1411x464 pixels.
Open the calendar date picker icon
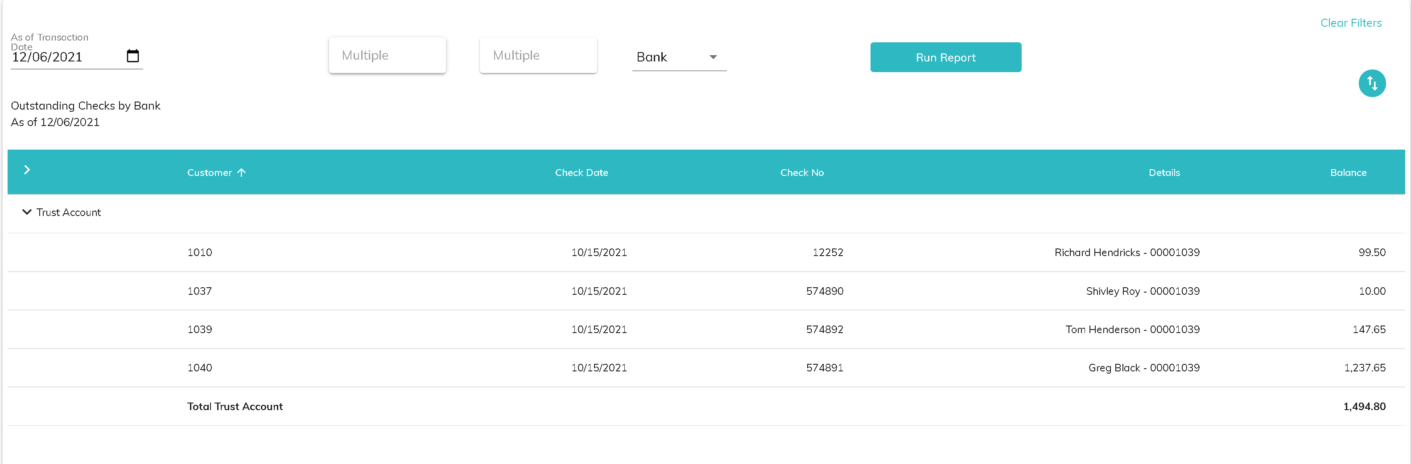132,56
